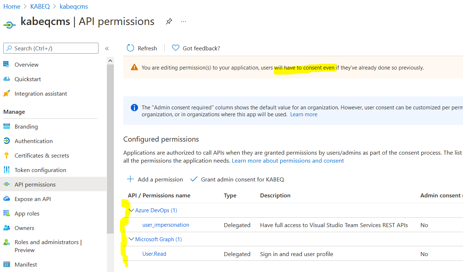Viewport: 463px width, 272px height.
Task: Collapse the Azure DevOps permission group
Action: pyautogui.click(x=132, y=210)
